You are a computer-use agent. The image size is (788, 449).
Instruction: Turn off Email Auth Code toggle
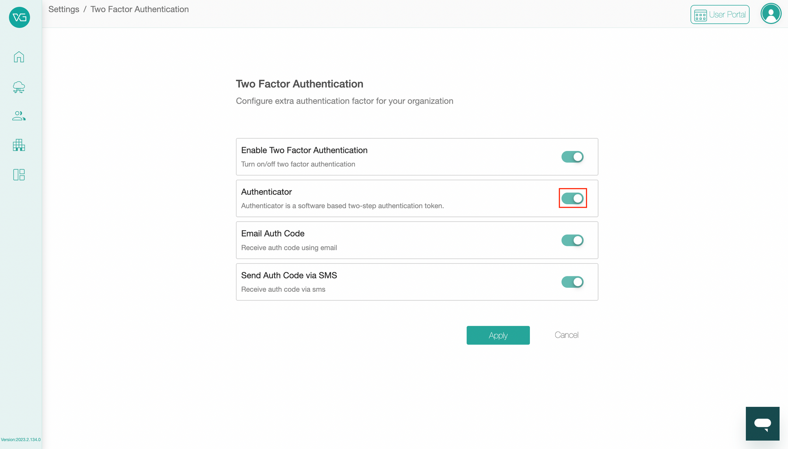(x=572, y=240)
